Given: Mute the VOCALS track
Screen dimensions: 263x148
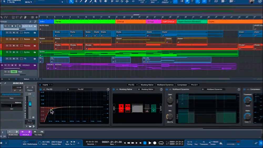Looking at the screenshot, I should pos(5,65).
